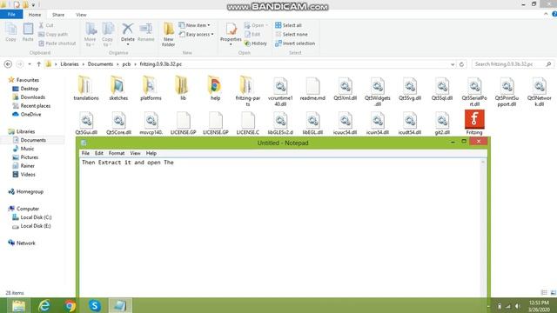The width and height of the screenshot is (557, 313).
Task: Click in the Notepad text area
Action: pyautogui.click(x=280, y=227)
